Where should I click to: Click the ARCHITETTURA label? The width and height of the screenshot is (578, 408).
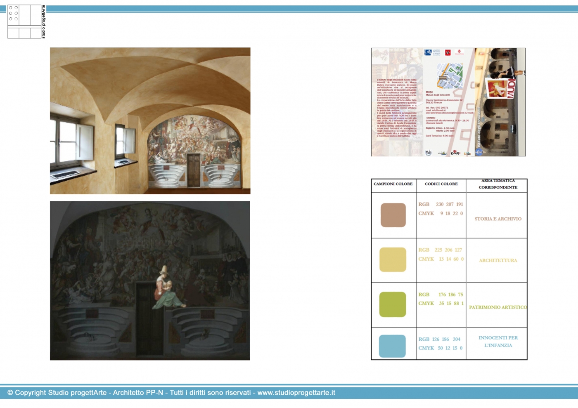pos(498,260)
